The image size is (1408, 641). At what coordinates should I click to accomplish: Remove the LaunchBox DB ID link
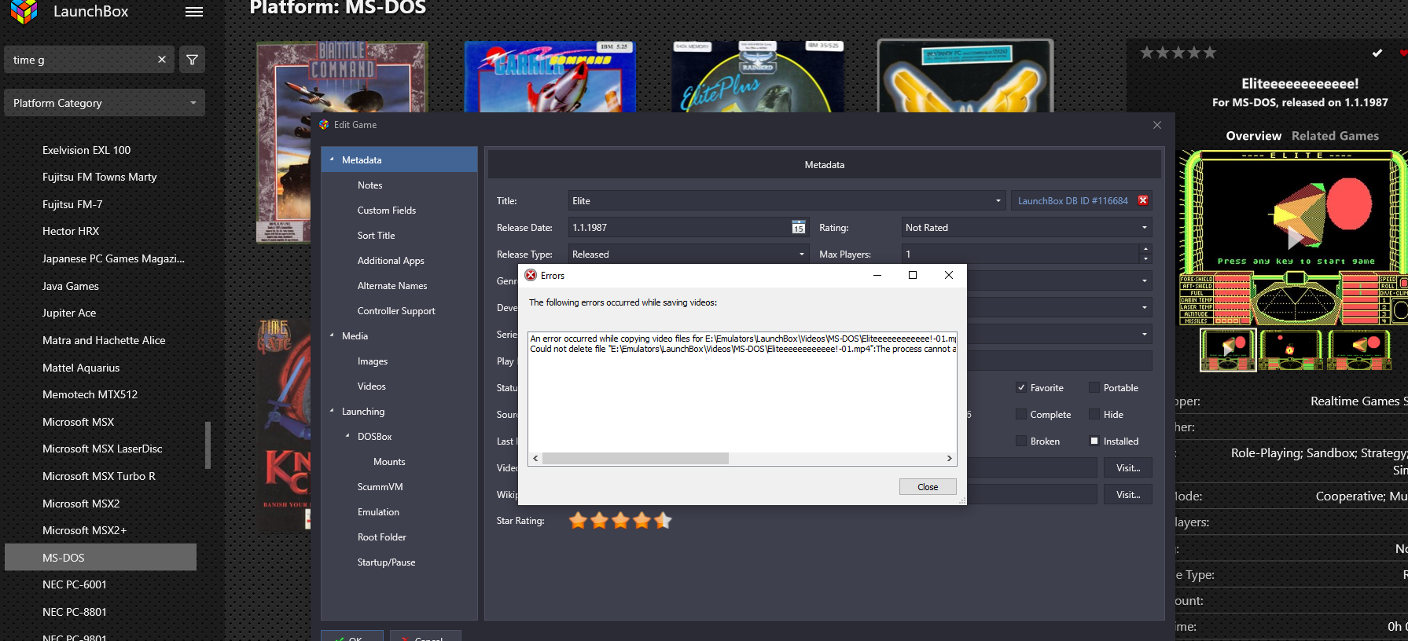pos(1143,200)
